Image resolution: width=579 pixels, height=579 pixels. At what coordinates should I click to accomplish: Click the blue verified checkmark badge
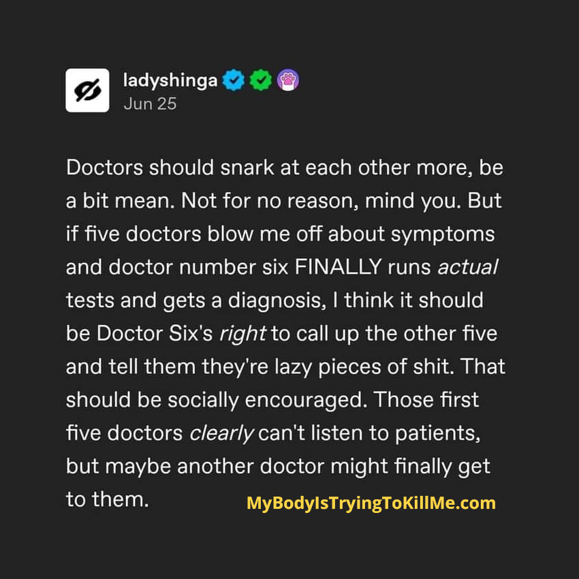[234, 80]
